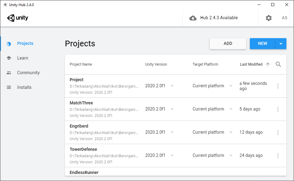Go to the Learn sidebar tab
Screen dimensions: 294x181
click(23, 58)
